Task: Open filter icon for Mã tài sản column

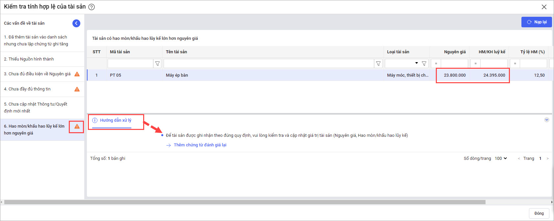Action: pos(157,63)
